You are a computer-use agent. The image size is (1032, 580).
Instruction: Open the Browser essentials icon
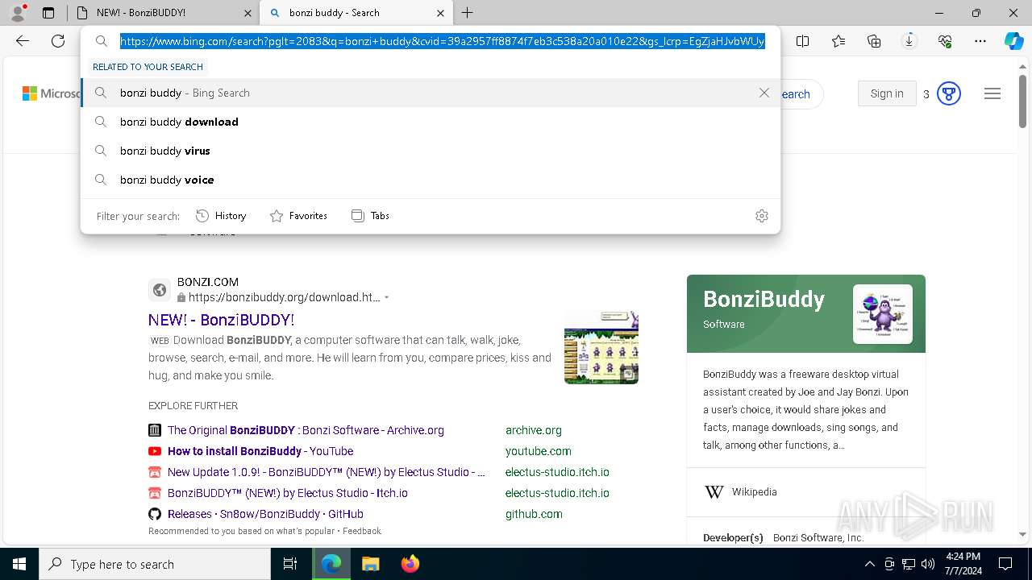945,41
